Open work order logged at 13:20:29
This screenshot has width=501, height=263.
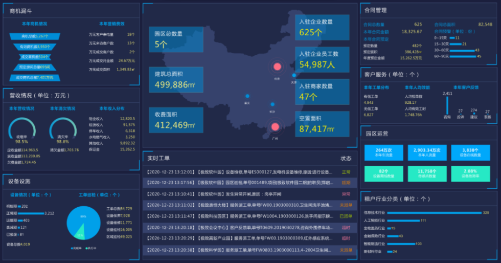[x=250, y=238]
